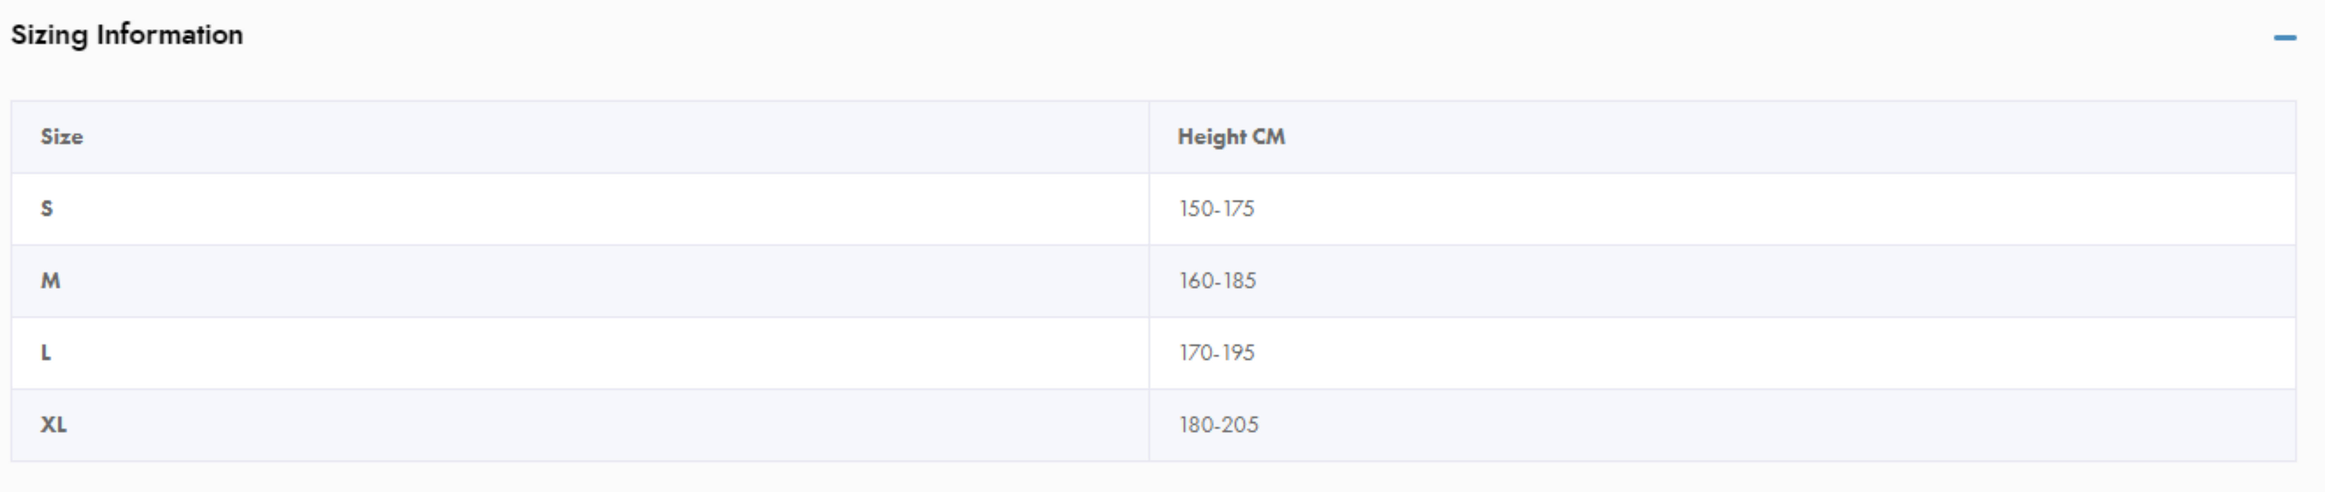Screen dimensions: 2325x492
Task: Click empty header bar between heading and minus icon
Action: pyautogui.click(x=1173, y=36)
